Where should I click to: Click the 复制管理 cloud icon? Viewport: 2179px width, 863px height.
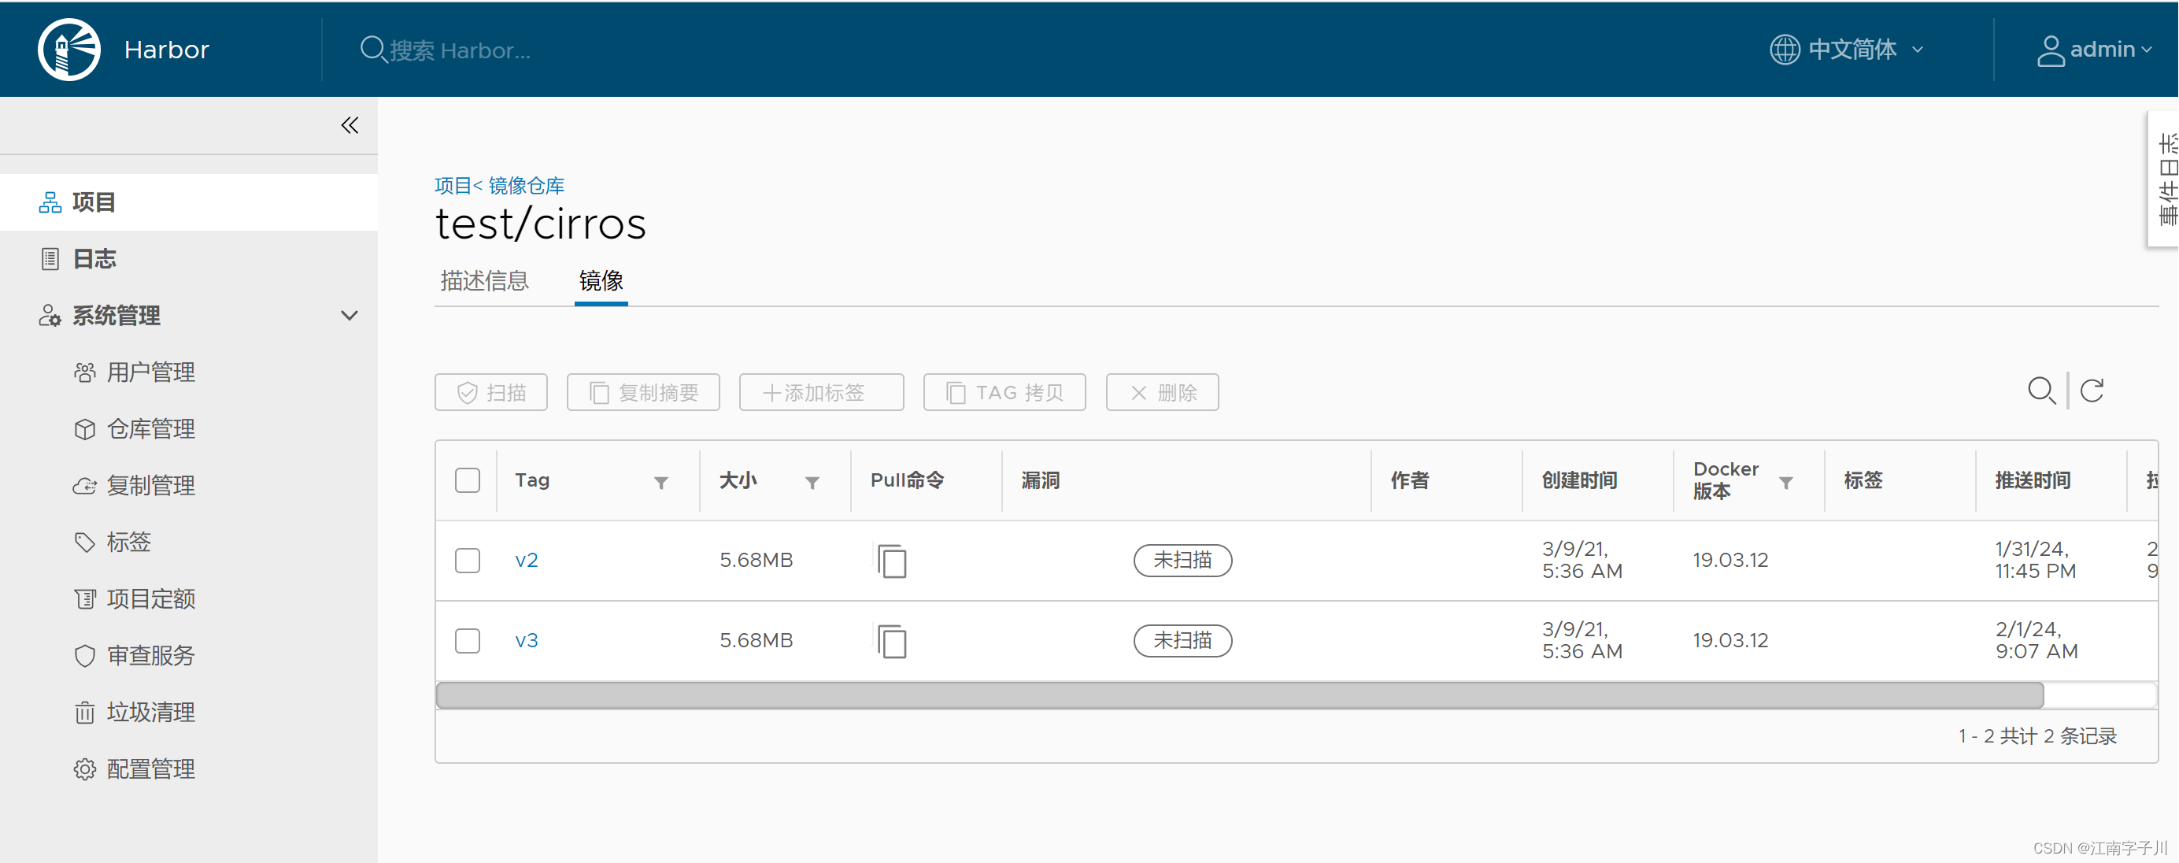pyautogui.click(x=84, y=486)
